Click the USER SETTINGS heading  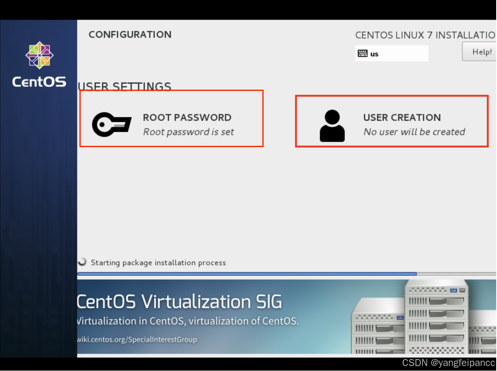pos(125,86)
